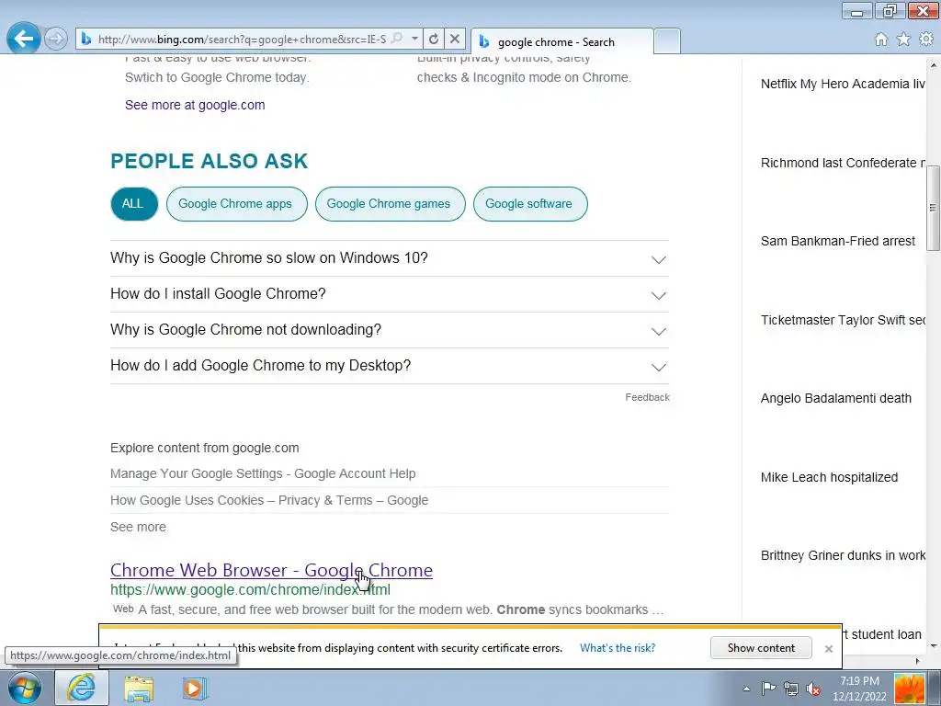Screen dimensions: 941x706
Task: Click the scrollbar up arrow
Action: (934, 63)
